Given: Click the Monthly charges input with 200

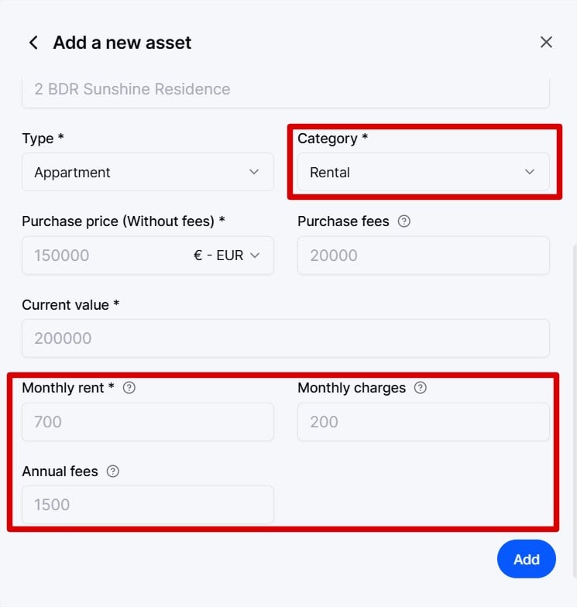Looking at the screenshot, I should (x=423, y=422).
